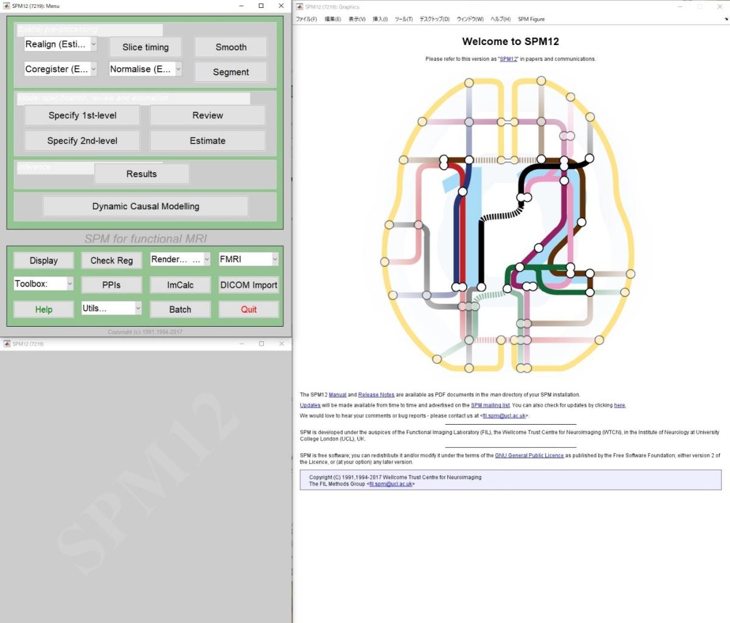This screenshot has width=730, height=623.
Task: Open the Normalise dropdown
Action: (145, 69)
